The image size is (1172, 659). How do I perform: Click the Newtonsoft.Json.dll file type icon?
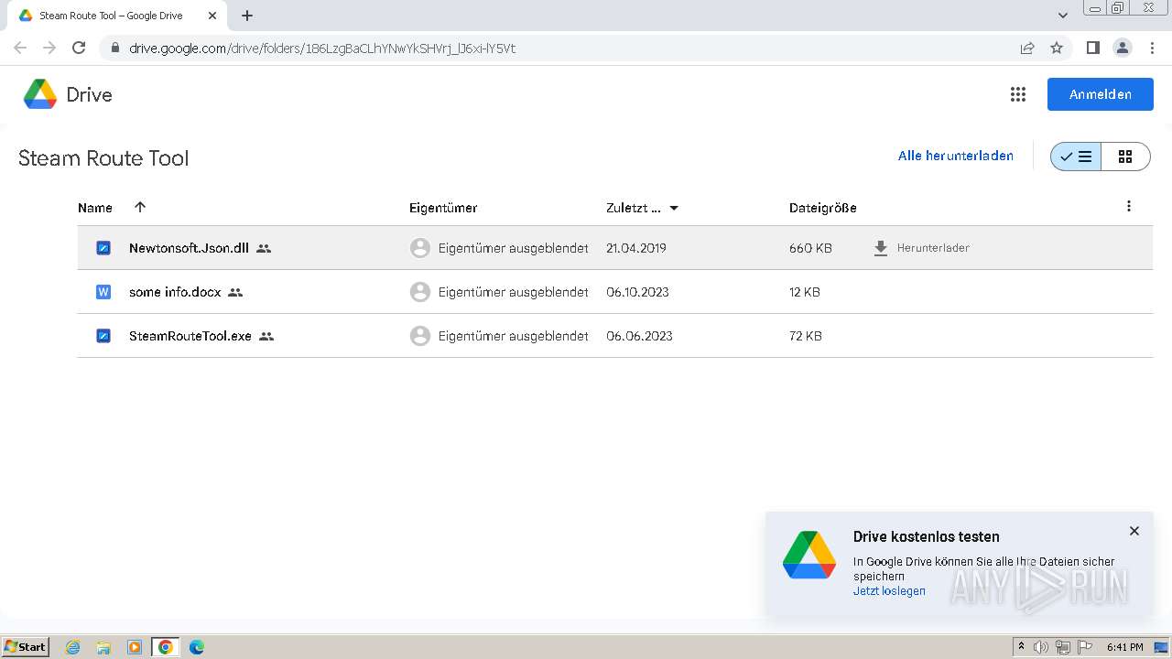click(x=103, y=248)
